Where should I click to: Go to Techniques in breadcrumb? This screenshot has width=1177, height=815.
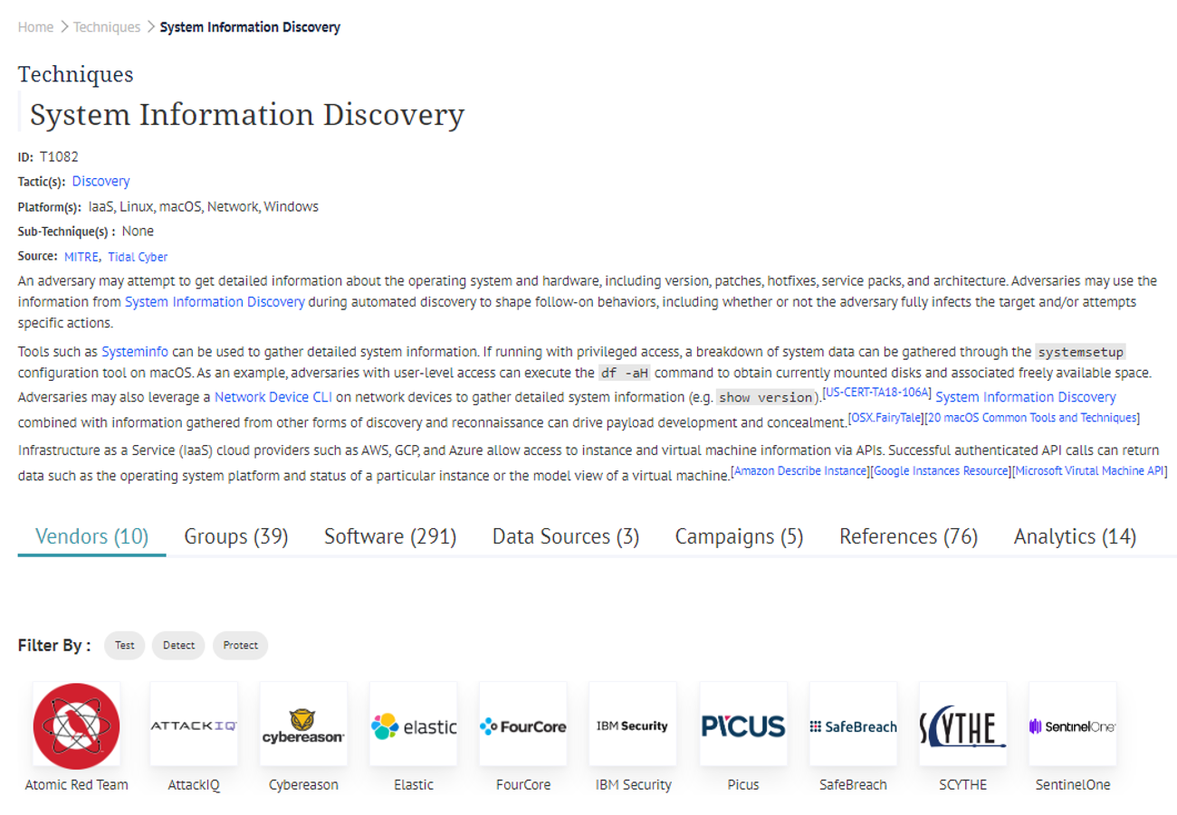[x=107, y=27]
